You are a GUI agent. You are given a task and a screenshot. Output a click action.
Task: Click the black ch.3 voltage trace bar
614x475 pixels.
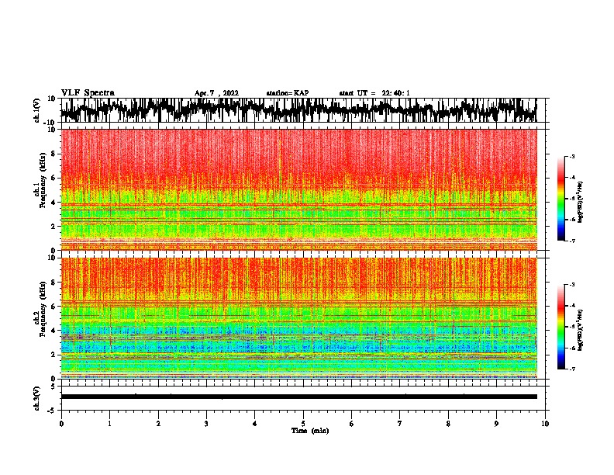click(x=298, y=397)
